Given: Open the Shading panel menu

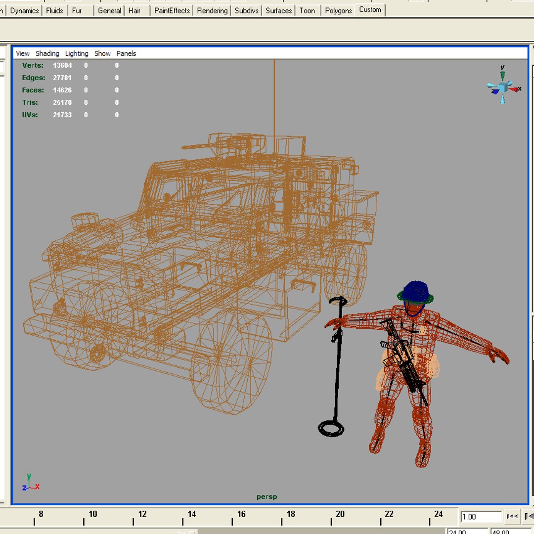Looking at the screenshot, I should pyautogui.click(x=47, y=53).
